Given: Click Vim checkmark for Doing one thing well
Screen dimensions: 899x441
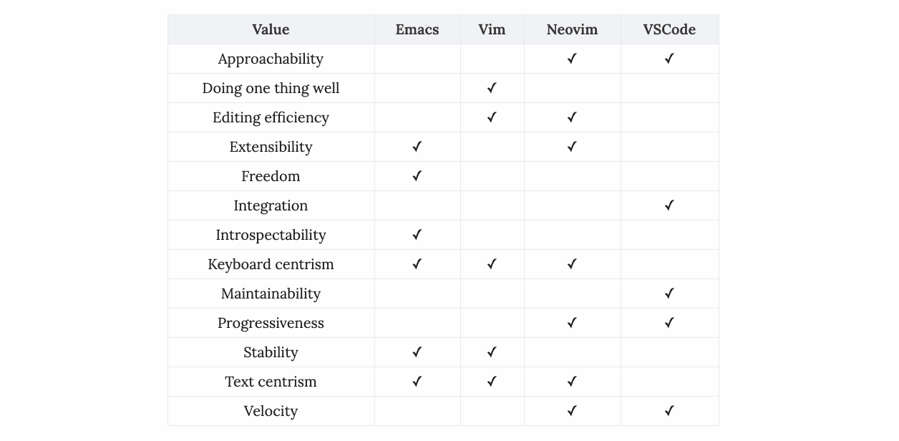Looking at the screenshot, I should pyautogui.click(x=492, y=88).
